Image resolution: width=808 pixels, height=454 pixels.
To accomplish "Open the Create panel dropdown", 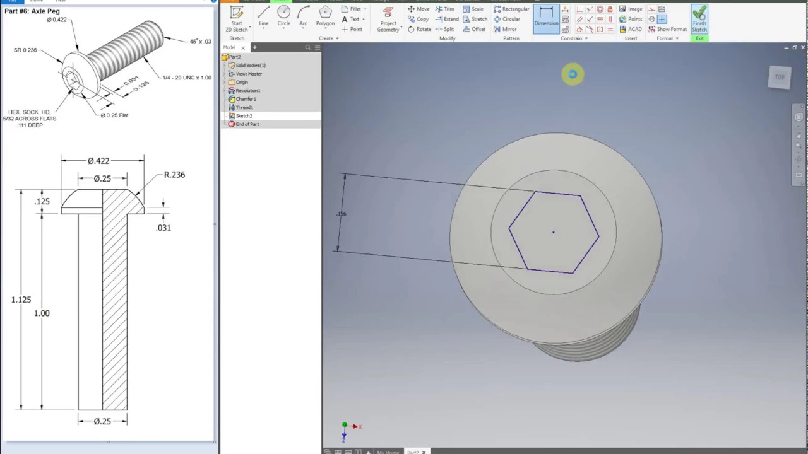I will pos(328,38).
